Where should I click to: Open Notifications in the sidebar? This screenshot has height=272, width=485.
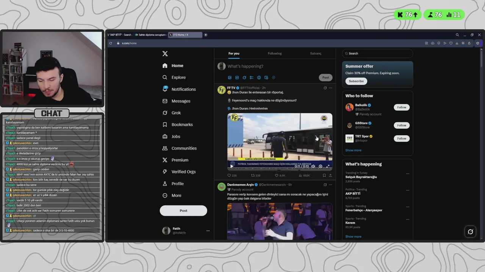coord(179,89)
